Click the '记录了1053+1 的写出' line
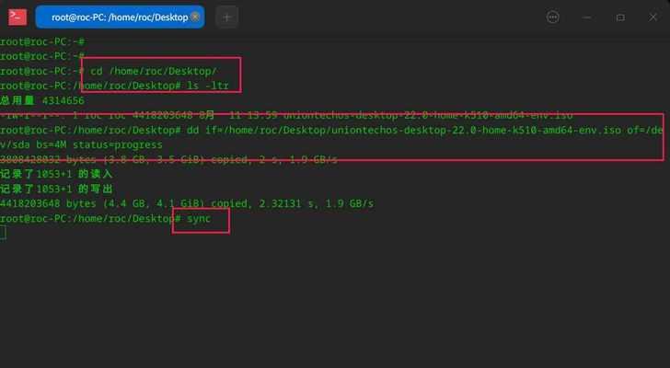 pyautogui.click(x=56, y=189)
